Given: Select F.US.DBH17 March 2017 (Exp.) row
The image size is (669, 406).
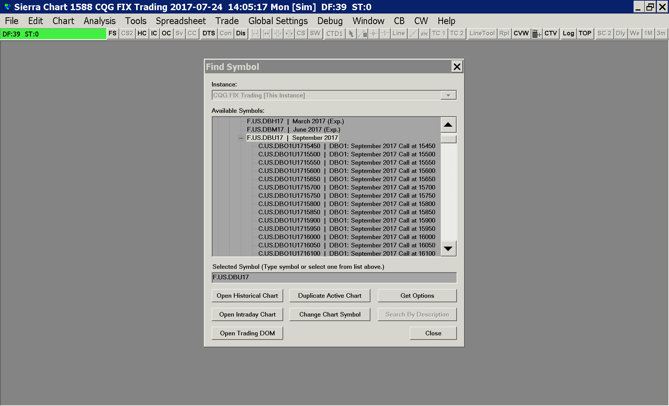Looking at the screenshot, I should pos(296,121).
